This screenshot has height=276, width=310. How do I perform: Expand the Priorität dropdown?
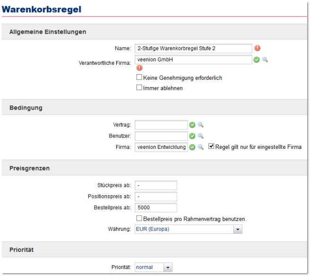pos(168,267)
